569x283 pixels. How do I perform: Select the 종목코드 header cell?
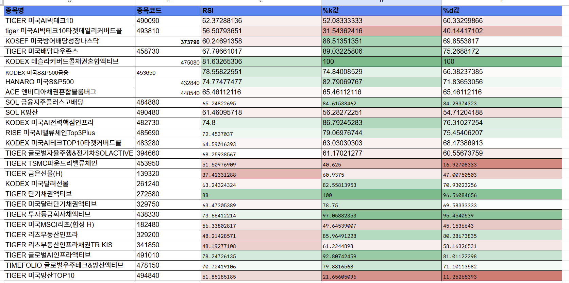click(x=168, y=11)
